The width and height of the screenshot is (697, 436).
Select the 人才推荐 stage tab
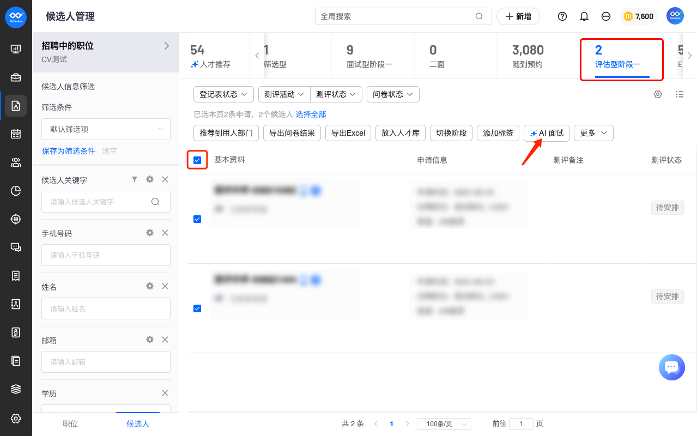point(215,57)
